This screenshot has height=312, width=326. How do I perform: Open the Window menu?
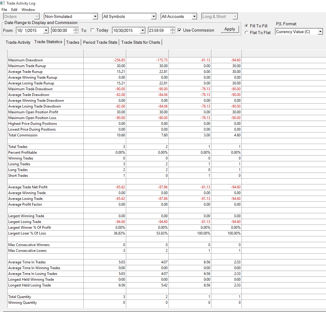pos(28,10)
